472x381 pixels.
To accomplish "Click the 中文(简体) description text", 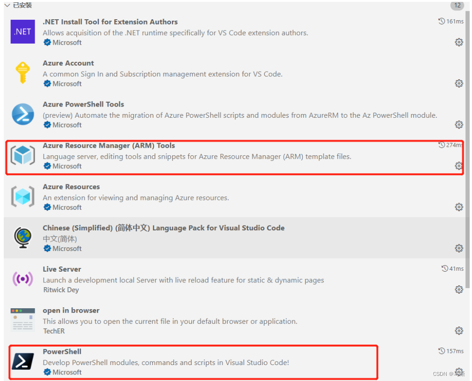I will coord(60,239).
